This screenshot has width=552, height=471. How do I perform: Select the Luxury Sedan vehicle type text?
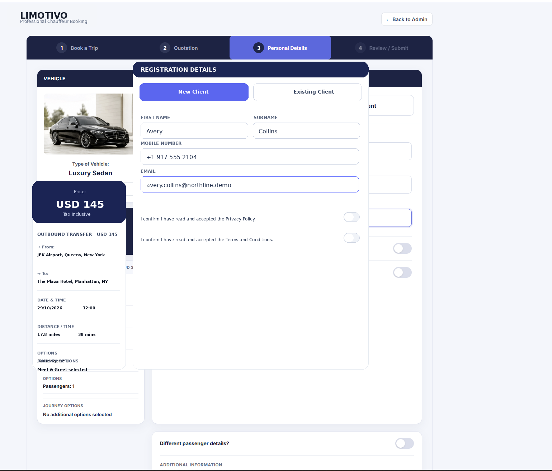click(x=90, y=173)
